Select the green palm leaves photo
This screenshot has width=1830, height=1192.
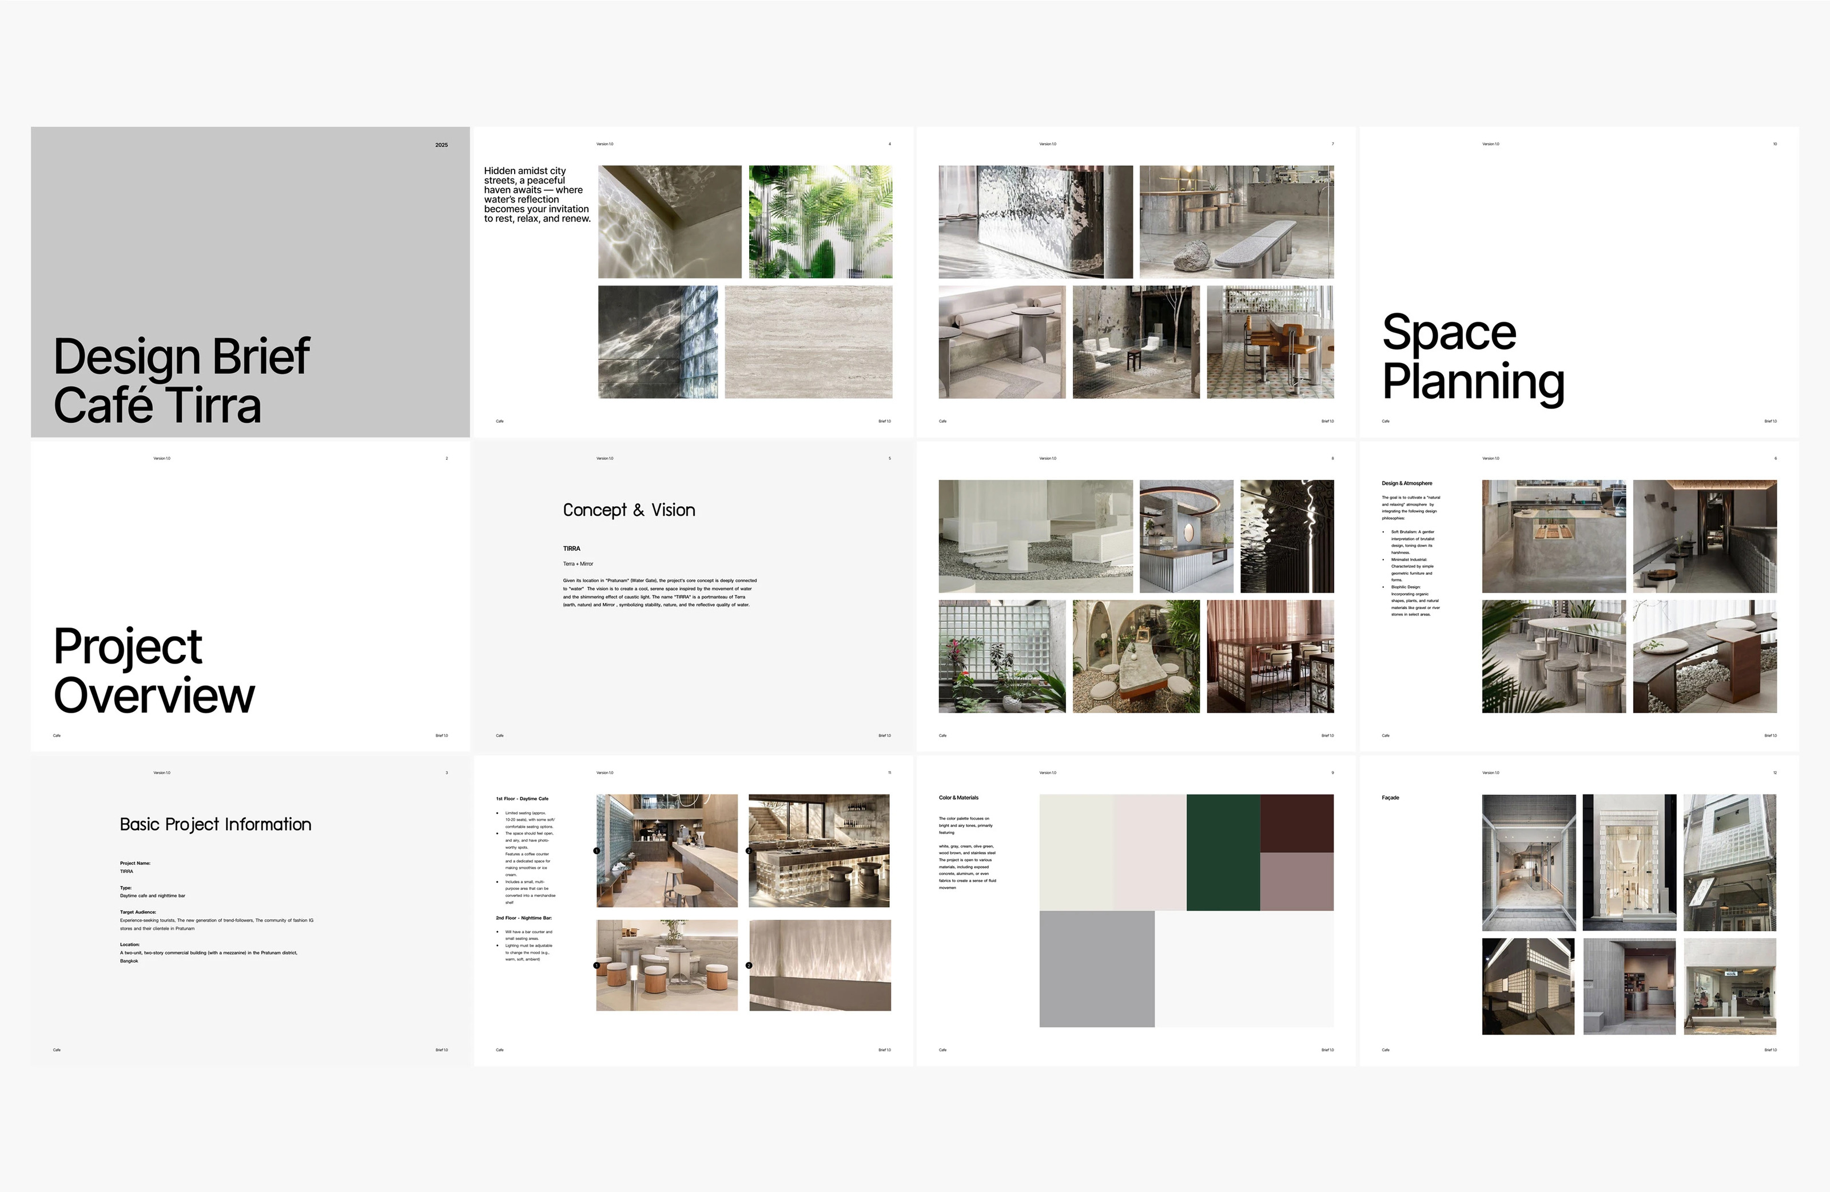tap(821, 221)
